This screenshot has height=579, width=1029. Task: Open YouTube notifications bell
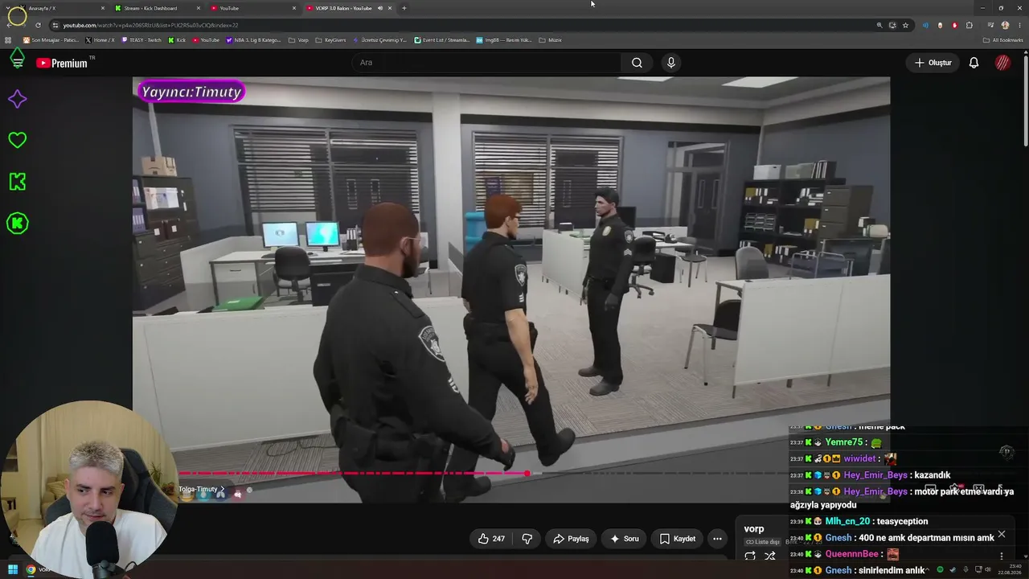point(974,63)
